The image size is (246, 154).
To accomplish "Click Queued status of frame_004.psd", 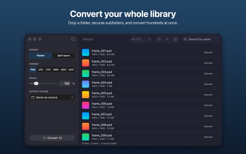I will click(208, 84).
